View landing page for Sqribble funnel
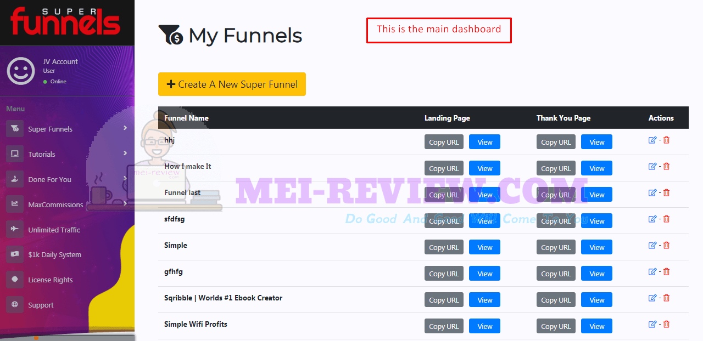The height and width of the screenshot is (341, 703). pyautogui.click(x=484, y=300)
